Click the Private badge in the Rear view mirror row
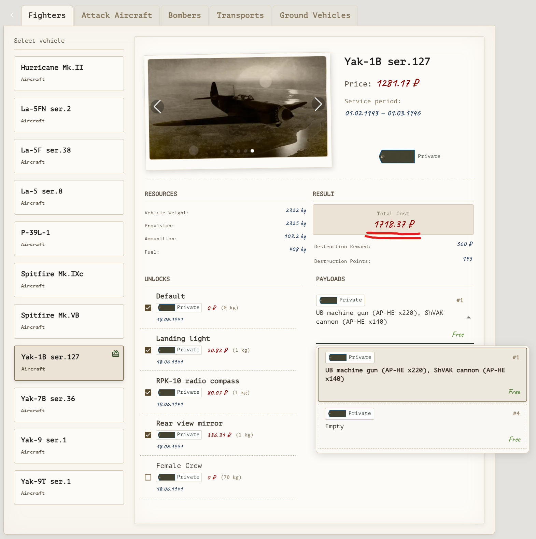The width and height of the screenshot is (536, 539). 179,435
